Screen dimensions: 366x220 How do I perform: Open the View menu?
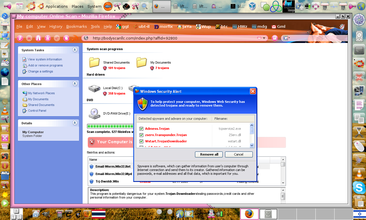coord(41,27)
